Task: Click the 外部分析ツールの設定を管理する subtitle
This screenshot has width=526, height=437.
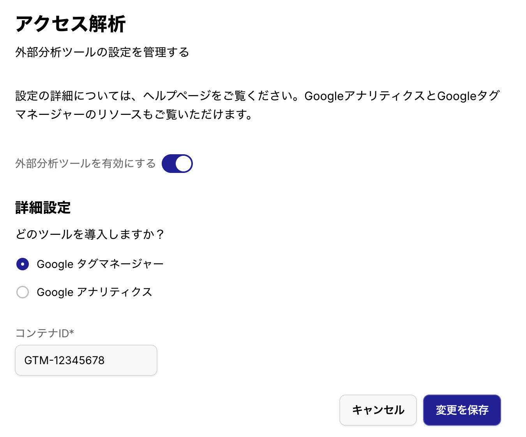Action: pyautogui.click(x=102, y=52)
